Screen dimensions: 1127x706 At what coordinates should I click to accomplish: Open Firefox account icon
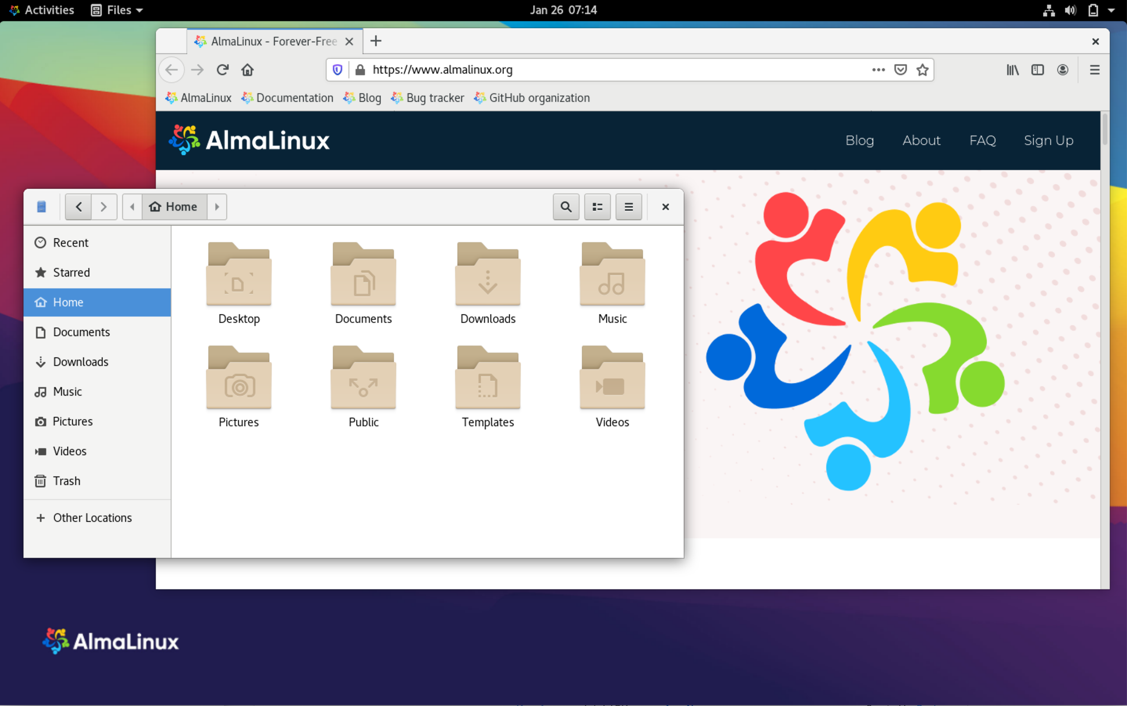coord(1063,70)
